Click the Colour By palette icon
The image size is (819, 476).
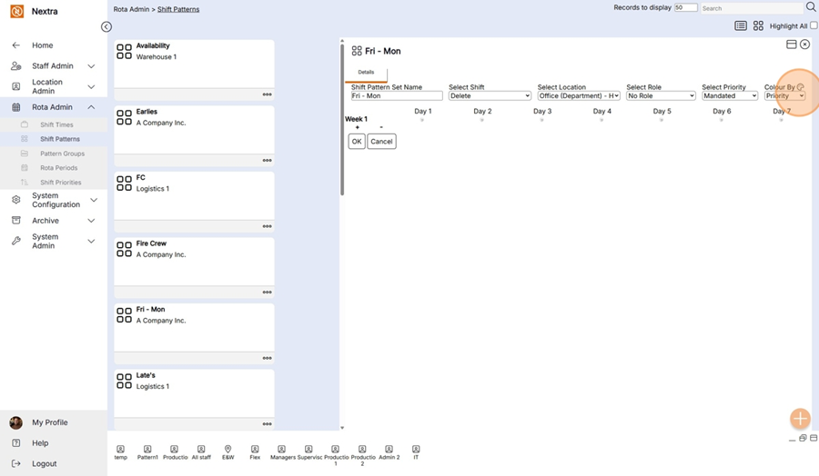800,87
